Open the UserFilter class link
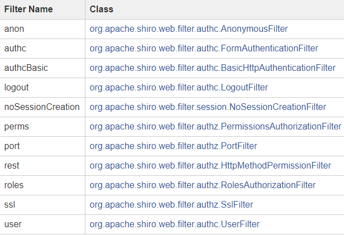Viewport: 344px width, 235px height. click(x=174, y=224)
